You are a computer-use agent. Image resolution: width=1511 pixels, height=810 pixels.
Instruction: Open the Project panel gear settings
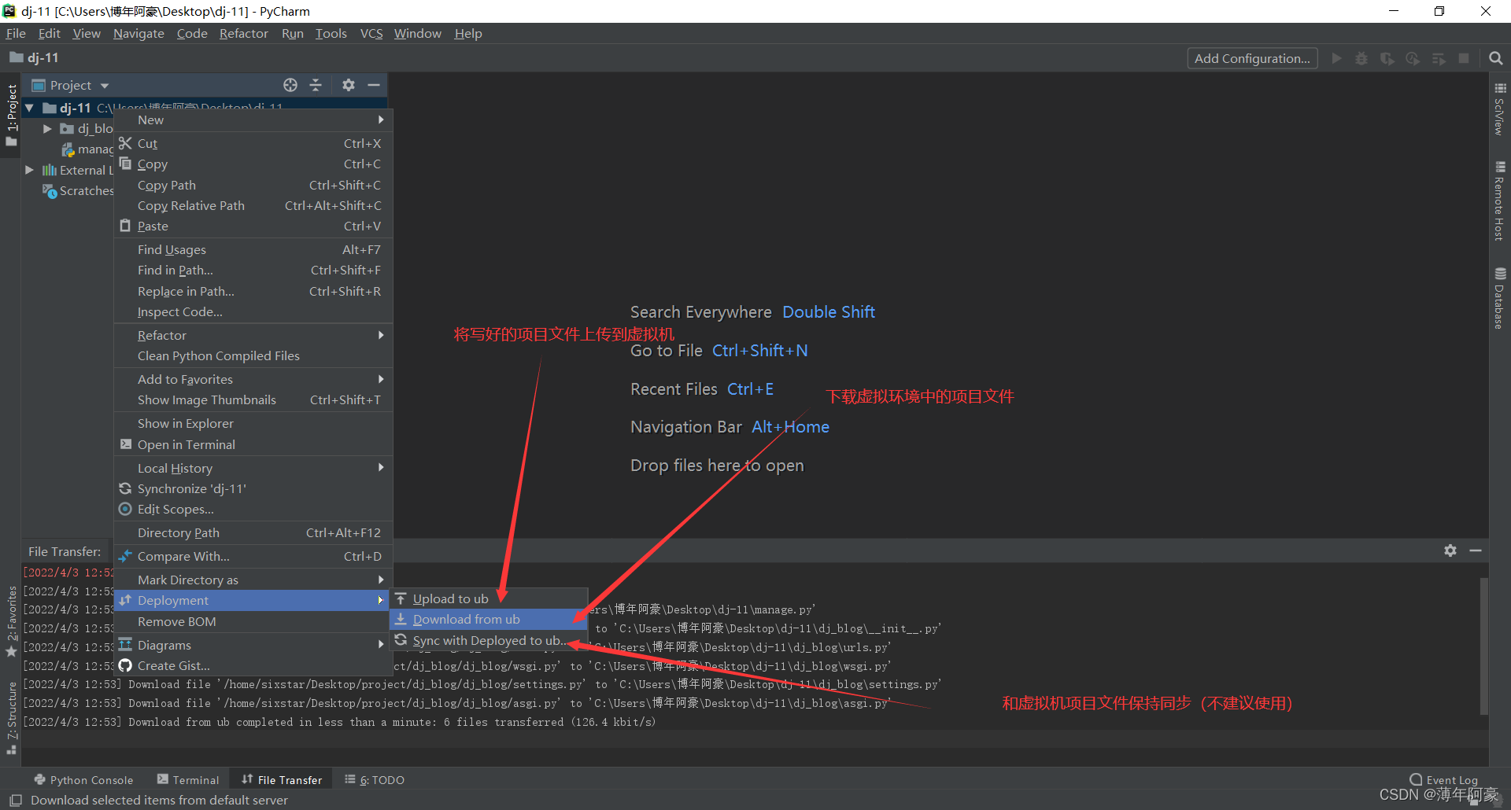[349, 85]
